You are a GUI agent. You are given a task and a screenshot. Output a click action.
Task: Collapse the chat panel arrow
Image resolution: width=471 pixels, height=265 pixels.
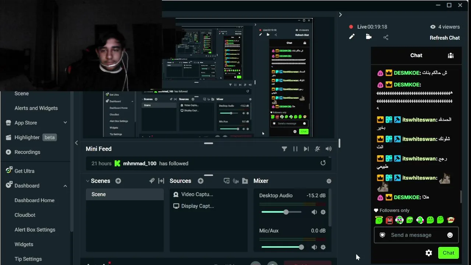(x=340, y=15)
